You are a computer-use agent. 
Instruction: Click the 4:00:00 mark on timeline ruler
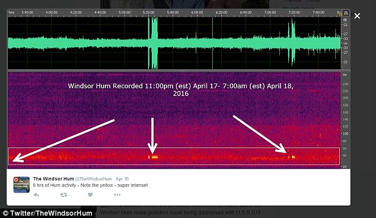point(52,12)
